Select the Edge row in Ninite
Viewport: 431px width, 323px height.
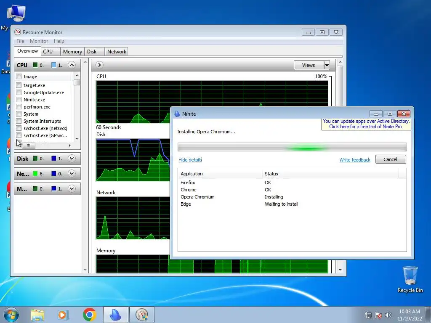click(x=292, y=204)
